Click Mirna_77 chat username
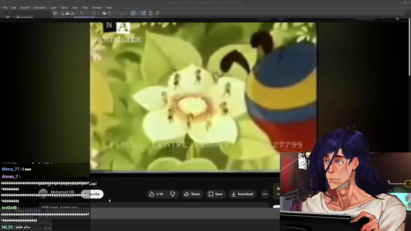 (x=11, y=169)
